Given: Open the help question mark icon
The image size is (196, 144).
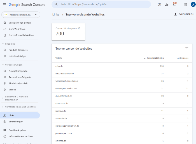Looking at the screenshot, I should 159,4.
